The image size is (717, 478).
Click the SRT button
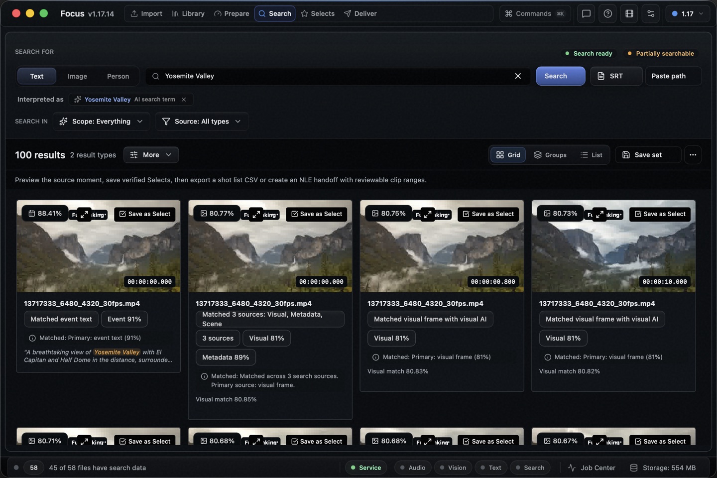616,76
